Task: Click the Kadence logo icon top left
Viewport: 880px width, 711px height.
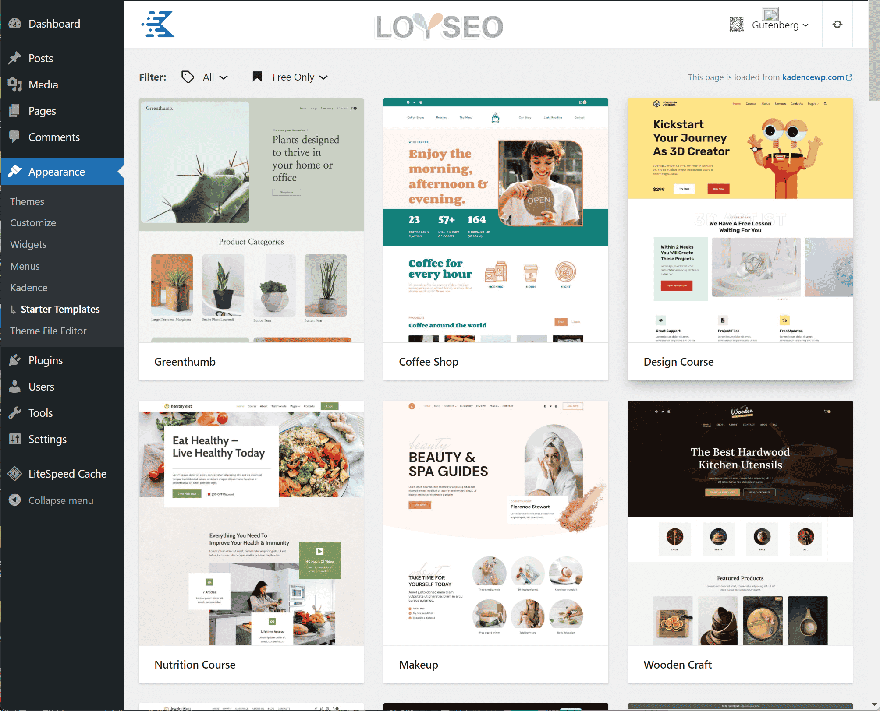Action: pos(158,25)
